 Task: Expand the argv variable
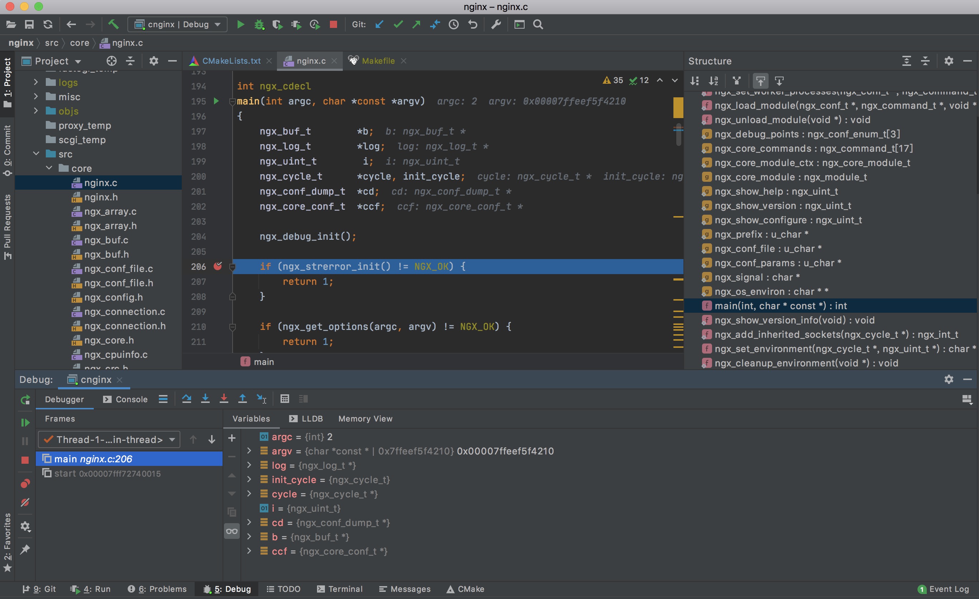coord(249,451)
